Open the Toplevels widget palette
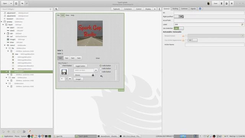The width and height of the screenshot is (245, 138). 116,9
